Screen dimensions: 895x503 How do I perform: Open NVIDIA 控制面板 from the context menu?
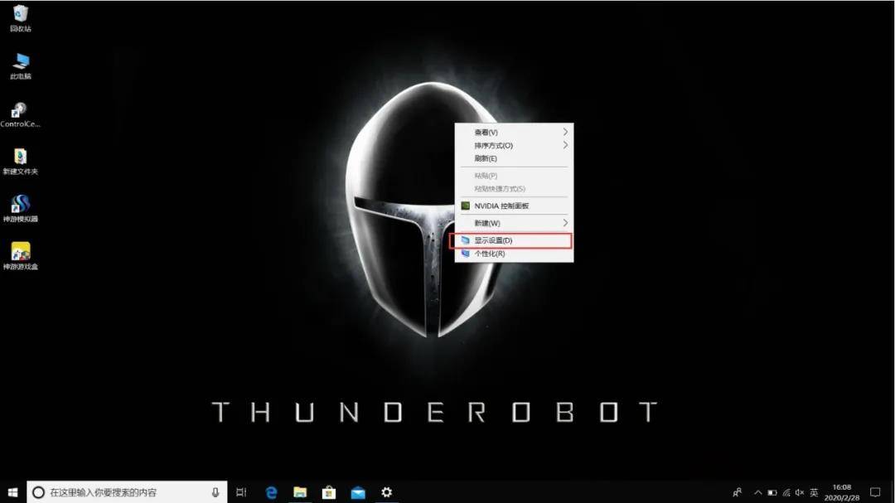pyautogui.click(x=501, y=206)
